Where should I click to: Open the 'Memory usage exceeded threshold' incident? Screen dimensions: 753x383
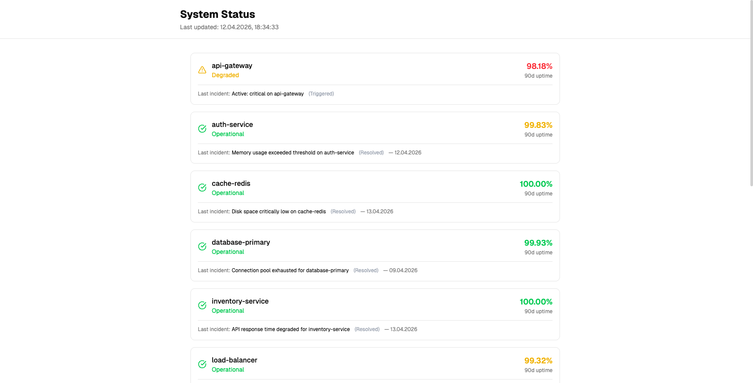point(293,153)
